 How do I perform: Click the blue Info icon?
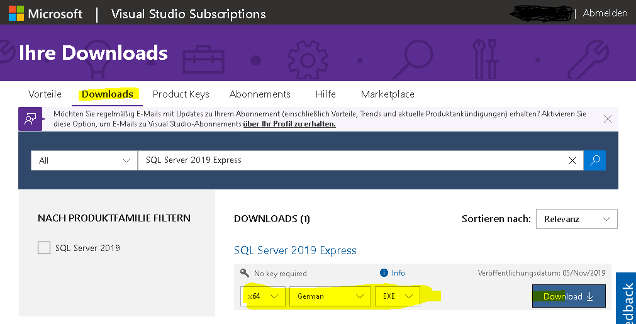[x=384, y=273]
